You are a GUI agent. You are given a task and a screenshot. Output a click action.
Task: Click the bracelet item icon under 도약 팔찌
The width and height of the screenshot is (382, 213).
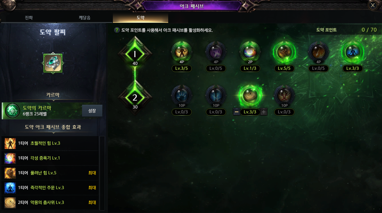click(53, 63)
